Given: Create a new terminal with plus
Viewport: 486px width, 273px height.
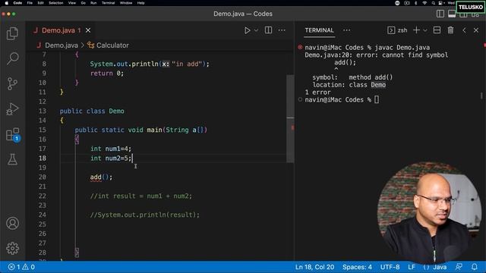Looking at the screenshot, I should tap(416, 30).
